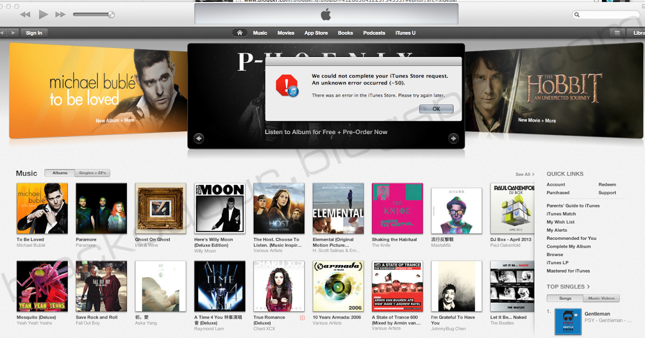
Task: Click the fast-forward playback button
Action: (61, 14)
